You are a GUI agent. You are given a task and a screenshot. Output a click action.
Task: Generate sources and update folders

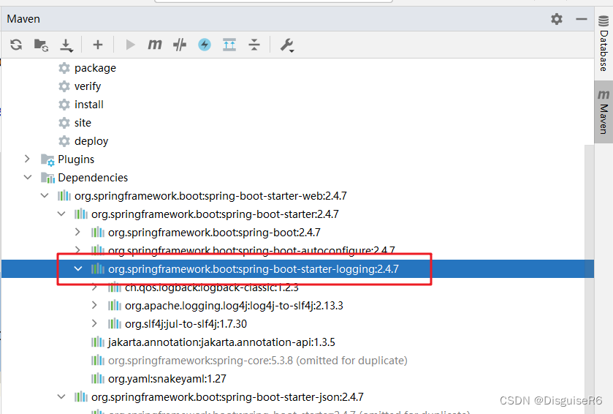tap(41, 45)
